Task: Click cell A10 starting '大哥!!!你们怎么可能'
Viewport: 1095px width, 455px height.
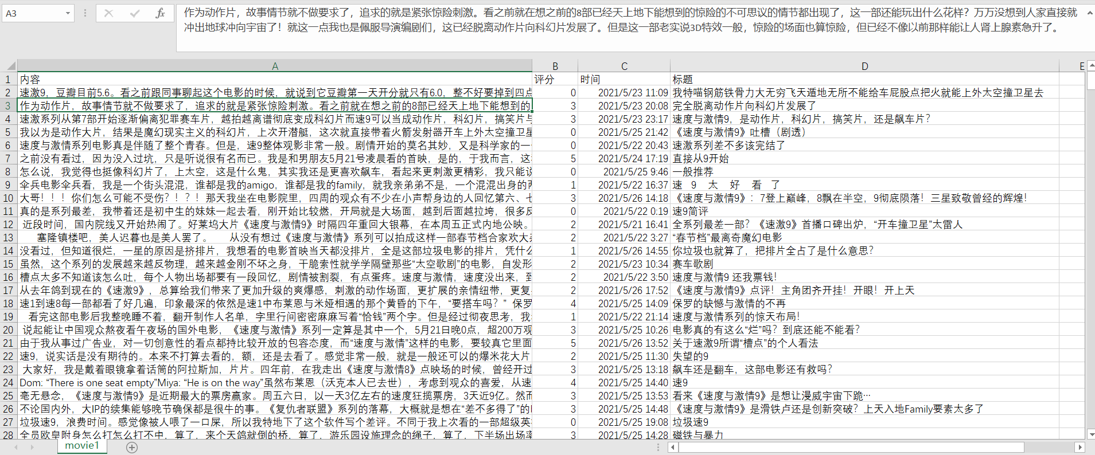Action: pos(275,198)
